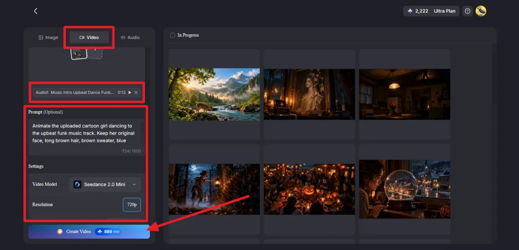Switch to the Image tab
Viewport: 519px width, 250px height.
(48, 37)
